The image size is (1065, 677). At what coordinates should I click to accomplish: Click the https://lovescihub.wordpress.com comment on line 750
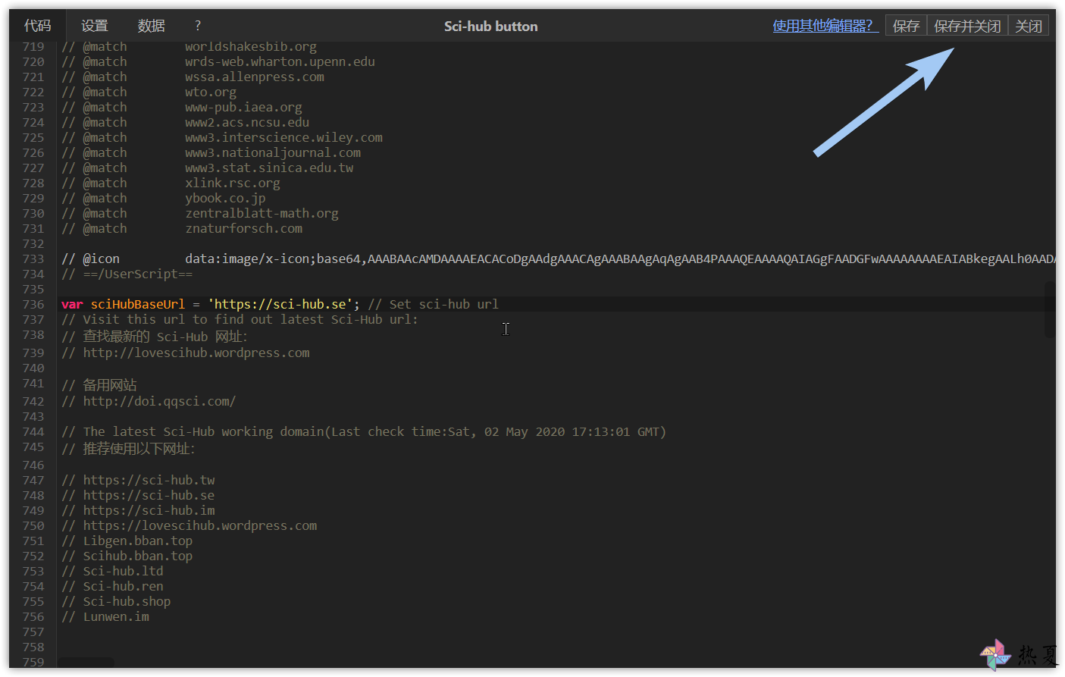coord(190,525)
